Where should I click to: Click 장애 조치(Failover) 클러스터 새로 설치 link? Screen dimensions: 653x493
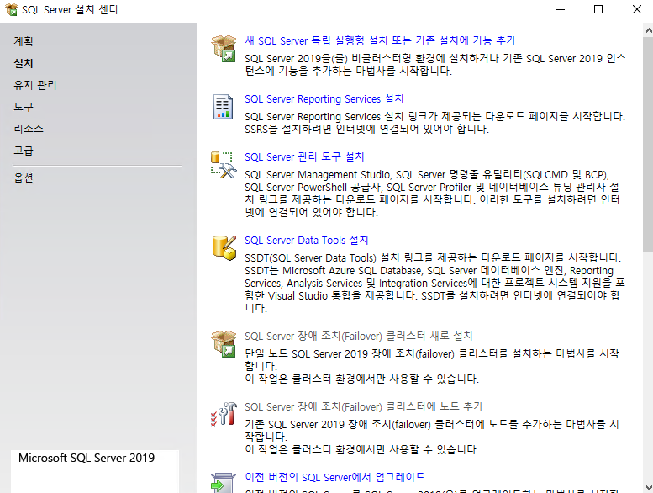tap(359, 336)
